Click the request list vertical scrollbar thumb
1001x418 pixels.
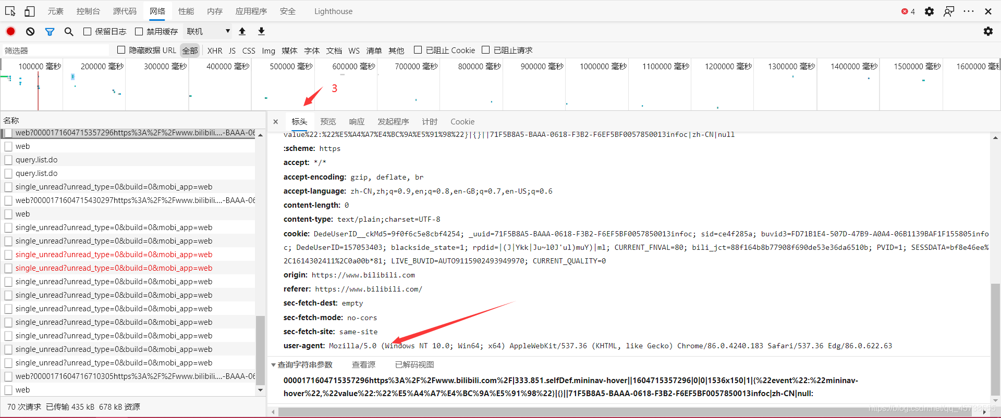260,350
